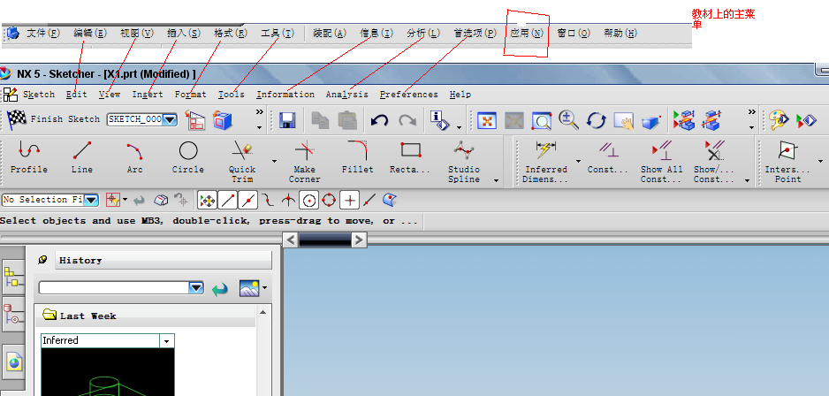
Task: Open the Tools menu
Action: click(231, 95)
